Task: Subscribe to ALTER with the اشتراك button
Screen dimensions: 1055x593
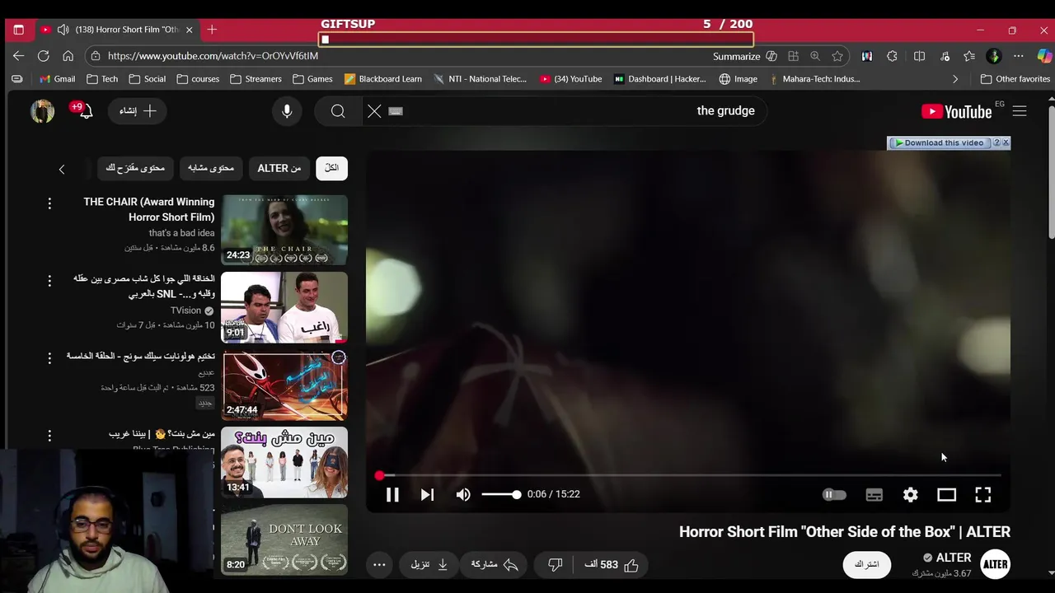Action: (x=866, y=564)
